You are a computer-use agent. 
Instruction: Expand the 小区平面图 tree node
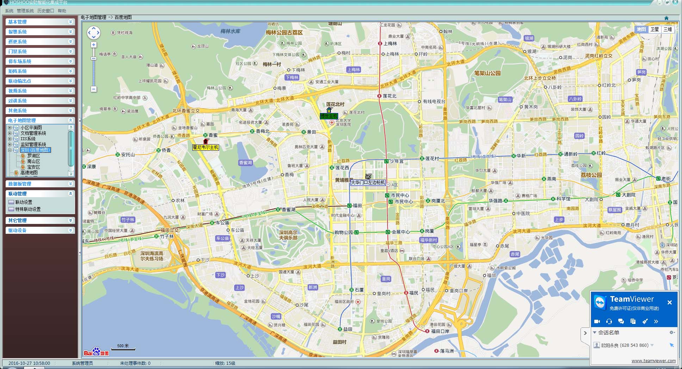pyautogui.click(x=10, y=127)
